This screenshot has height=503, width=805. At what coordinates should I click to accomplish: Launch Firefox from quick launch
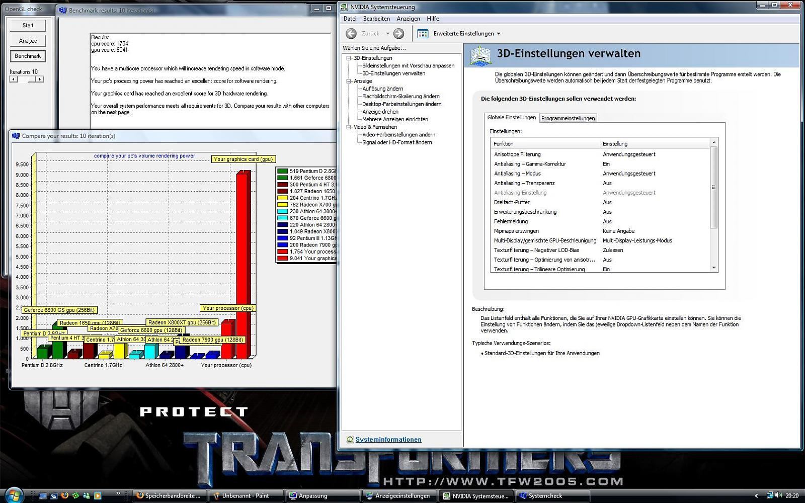pos(64,495)
